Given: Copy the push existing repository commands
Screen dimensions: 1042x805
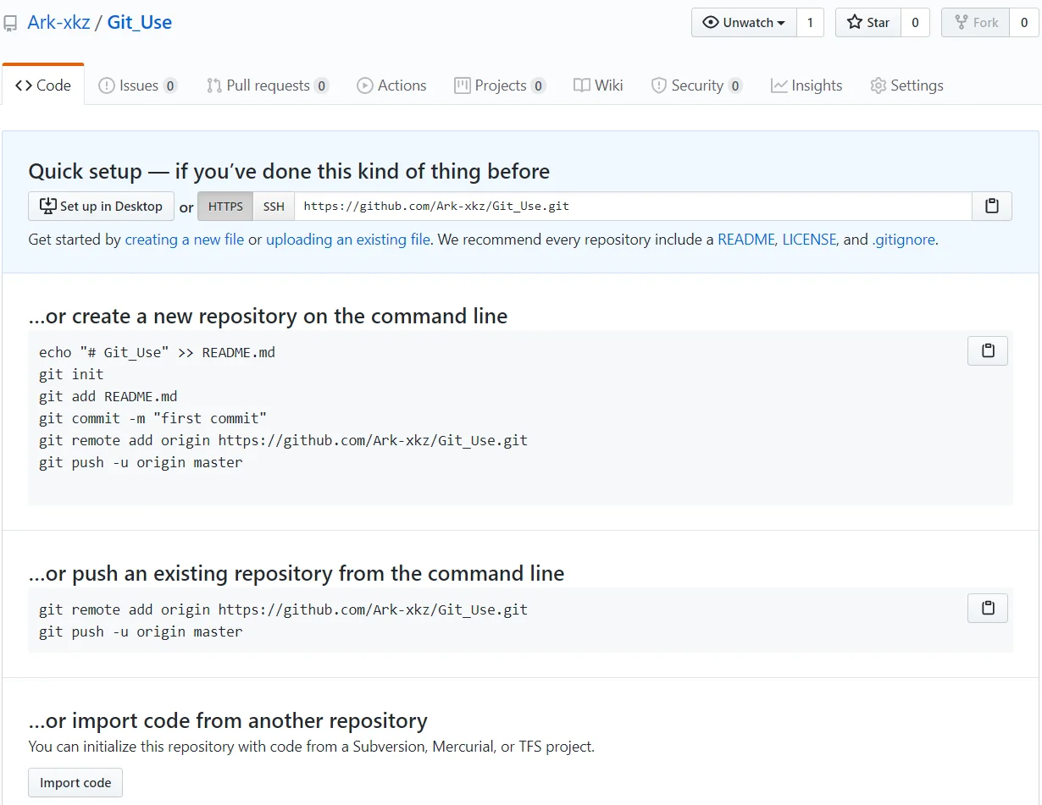Looking at the screenshot, I should [987, 608].
